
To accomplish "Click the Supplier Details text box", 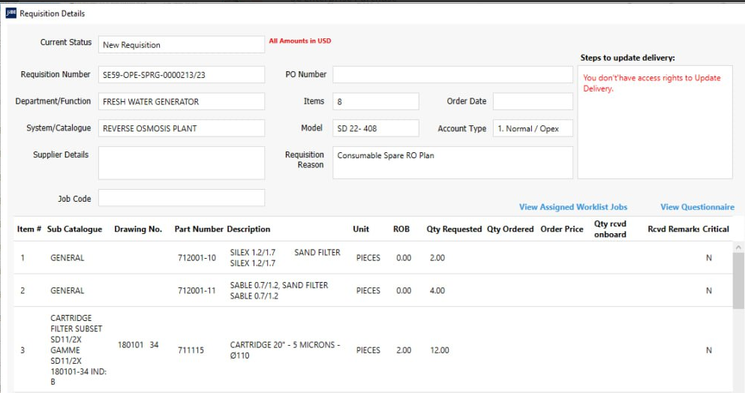I will pos(181,162).
